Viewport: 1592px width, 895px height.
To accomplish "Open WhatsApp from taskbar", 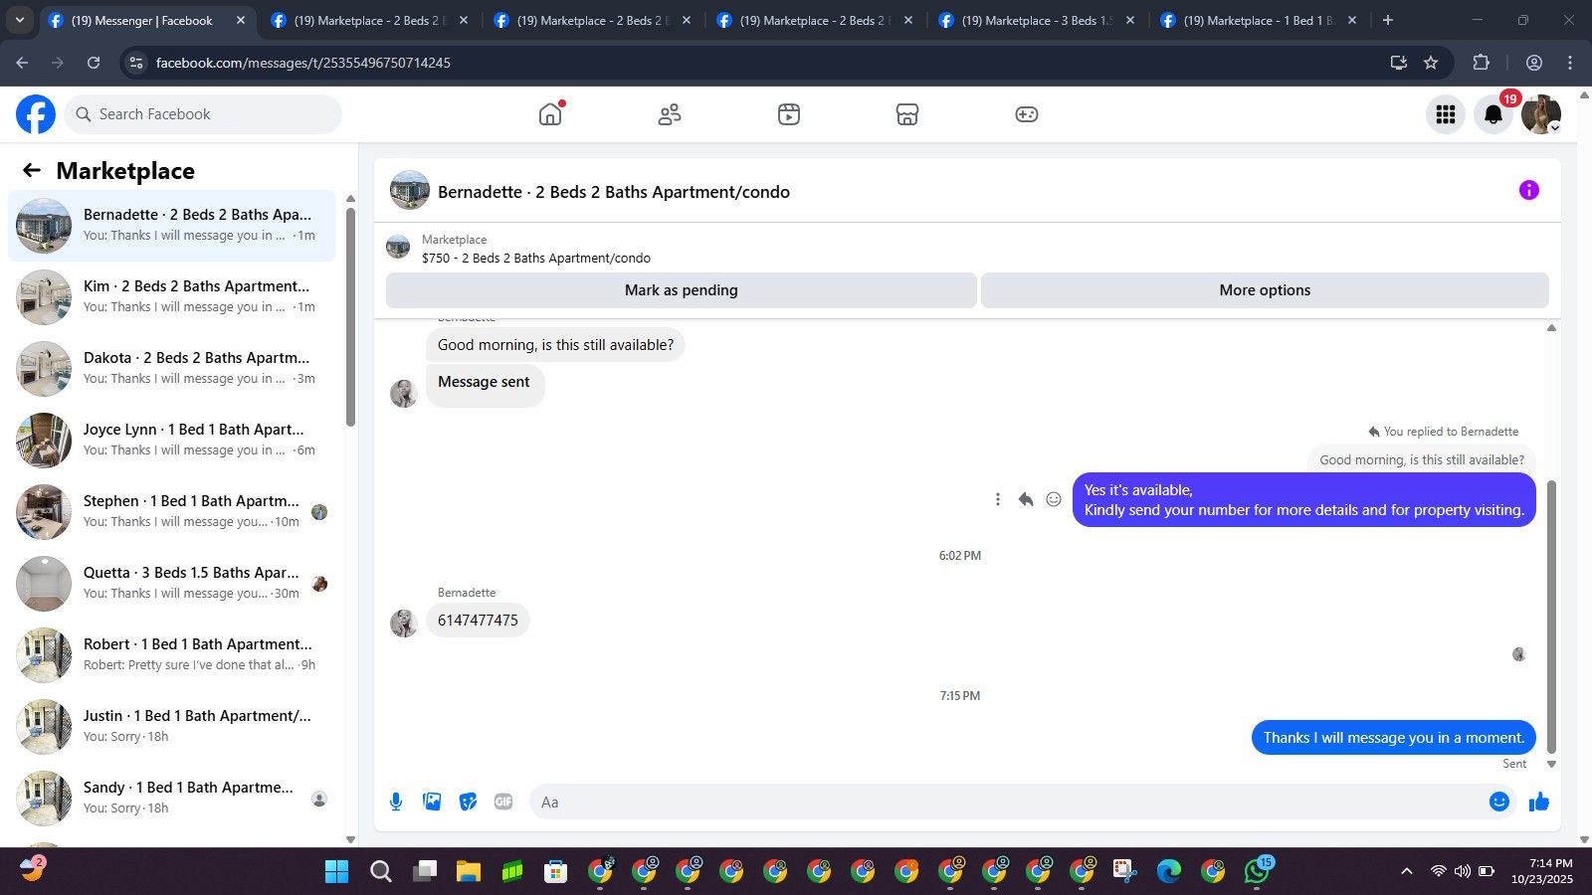I will click(1257, 872).
